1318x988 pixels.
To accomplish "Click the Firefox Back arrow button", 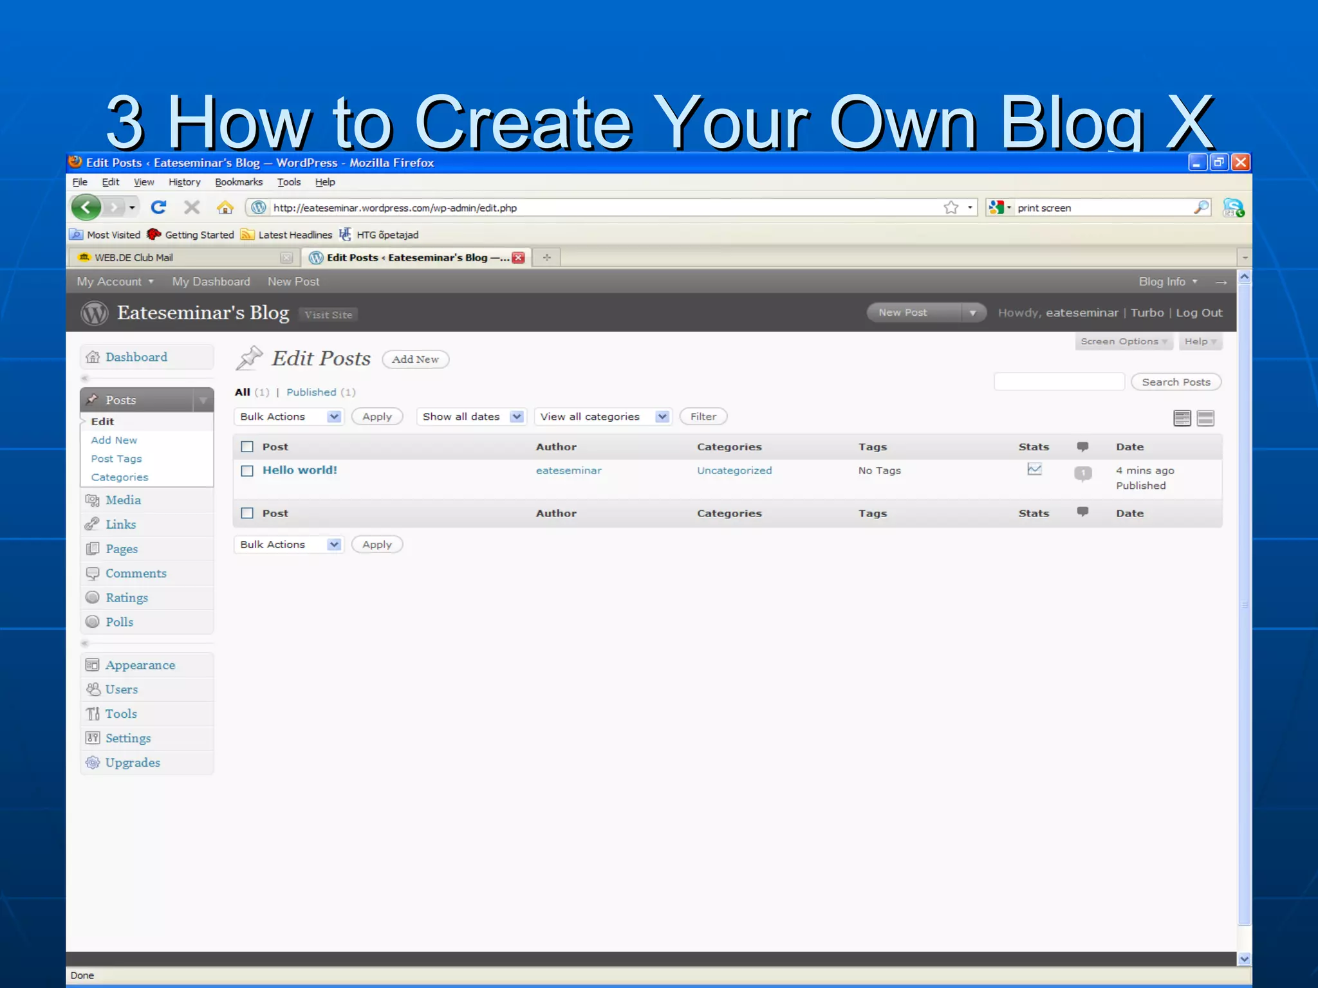I will [86, 208].
